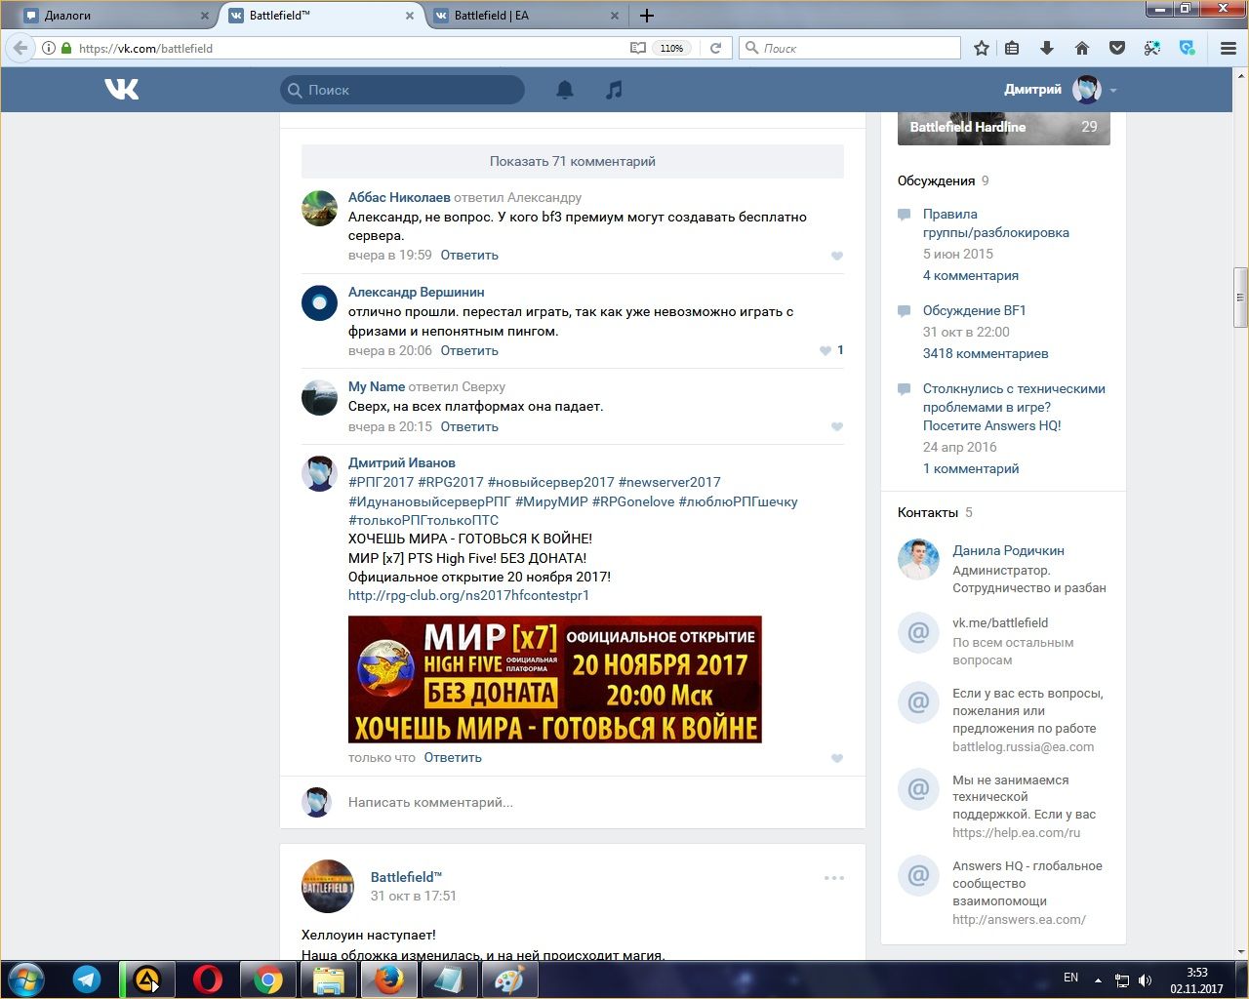Image resolution: width=1249 pixels, height=999 pixels.
Task: Reply to Аббас Николаев's comment
Action: point(469,255)
